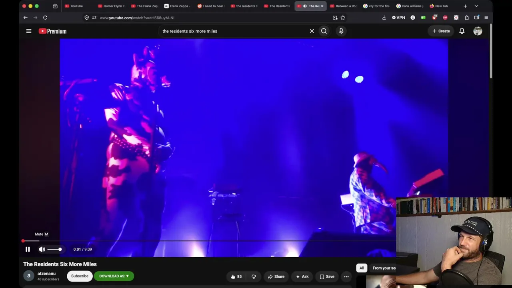Viewport: 512px width, 288px height.
Task: Click the page vertical scrollbar
Action: (490, 52)
